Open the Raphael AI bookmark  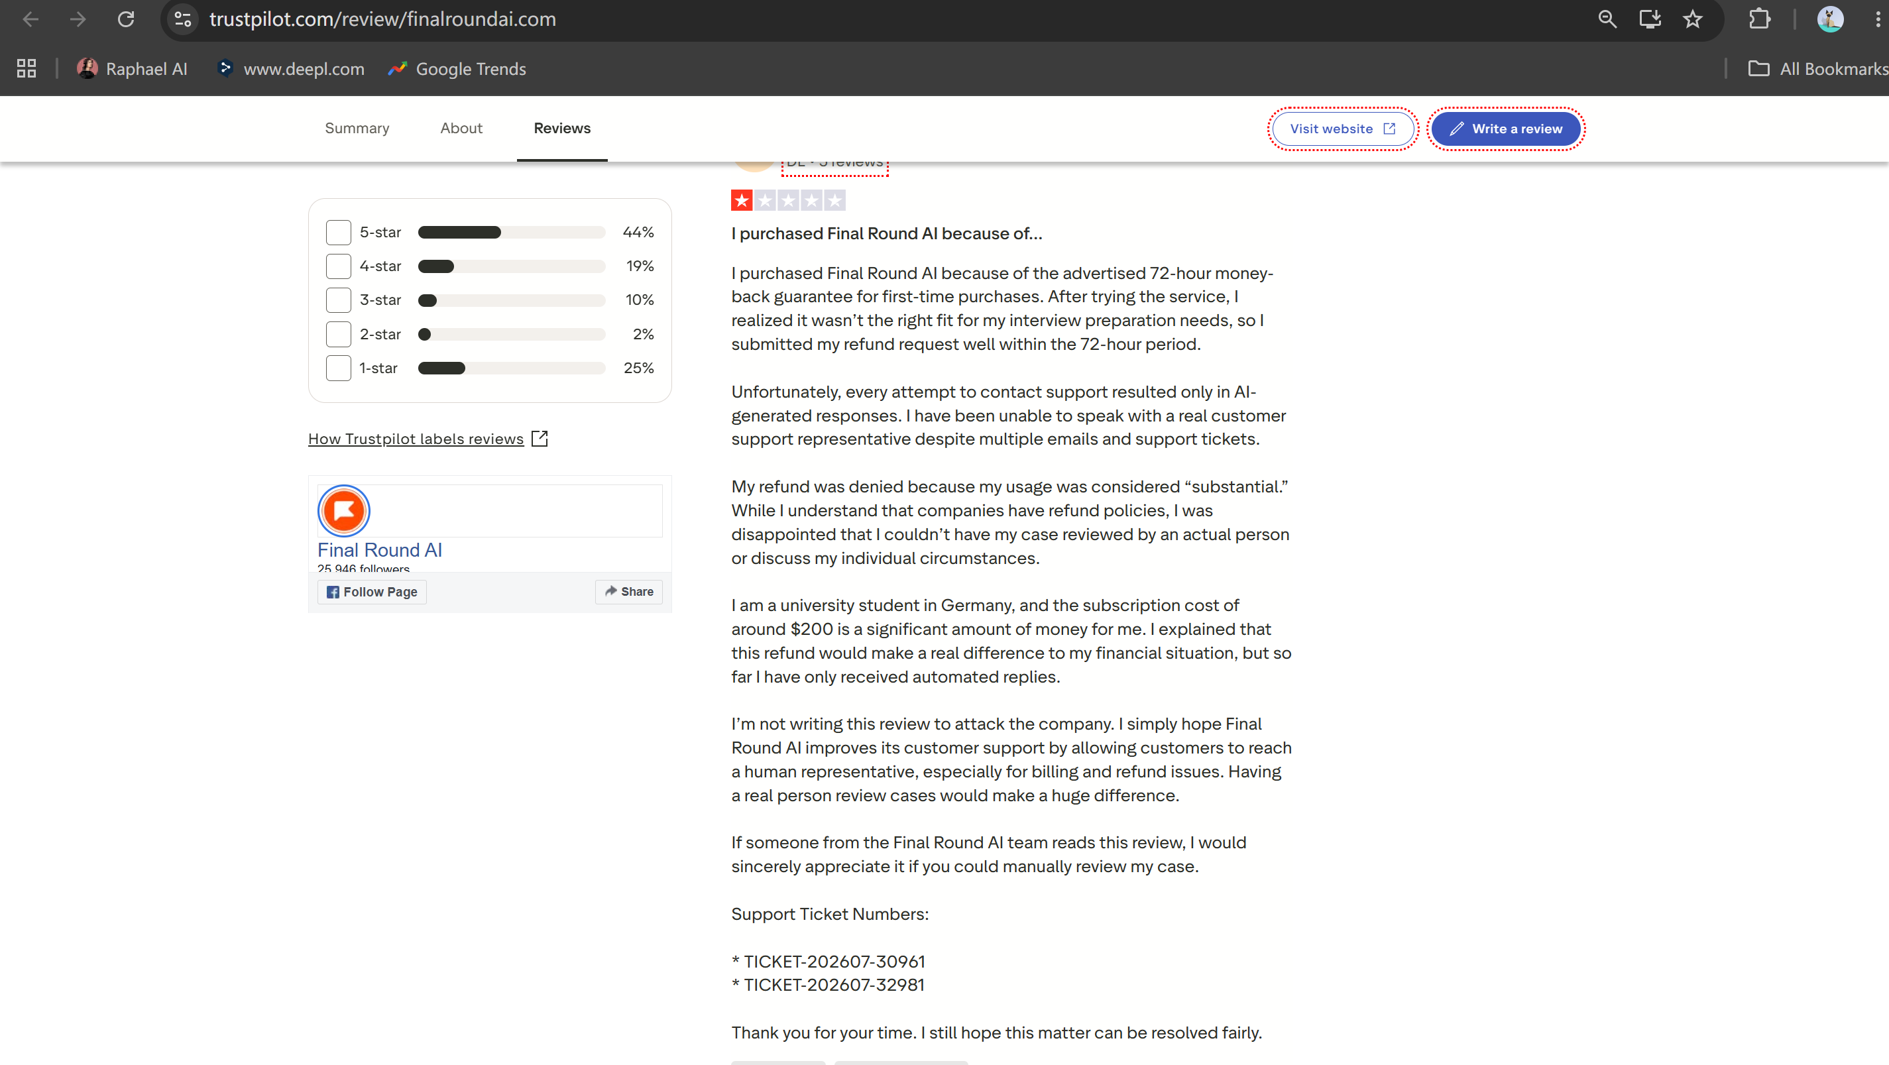pos(132,69)
